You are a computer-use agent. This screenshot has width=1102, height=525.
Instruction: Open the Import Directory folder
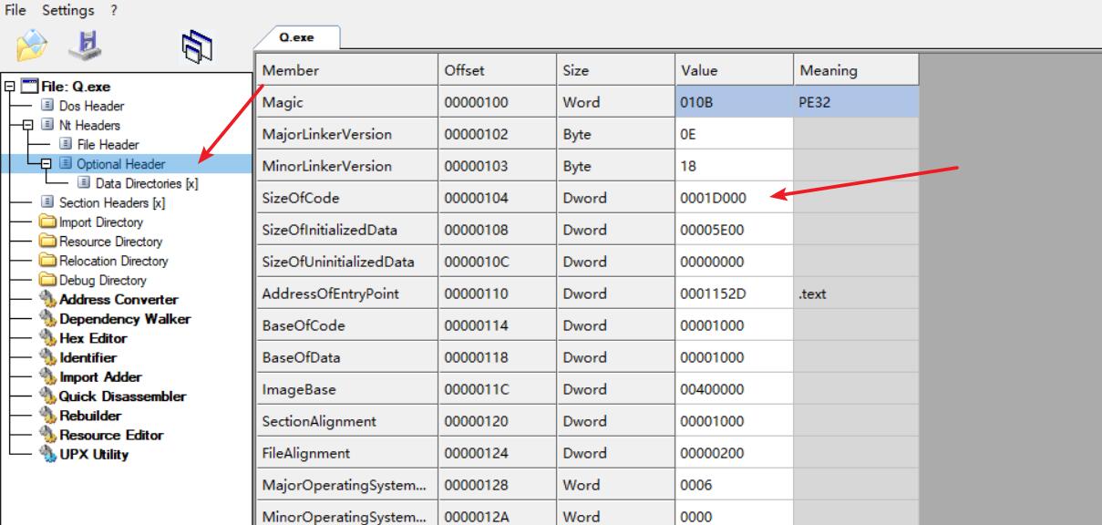(100, 222)
